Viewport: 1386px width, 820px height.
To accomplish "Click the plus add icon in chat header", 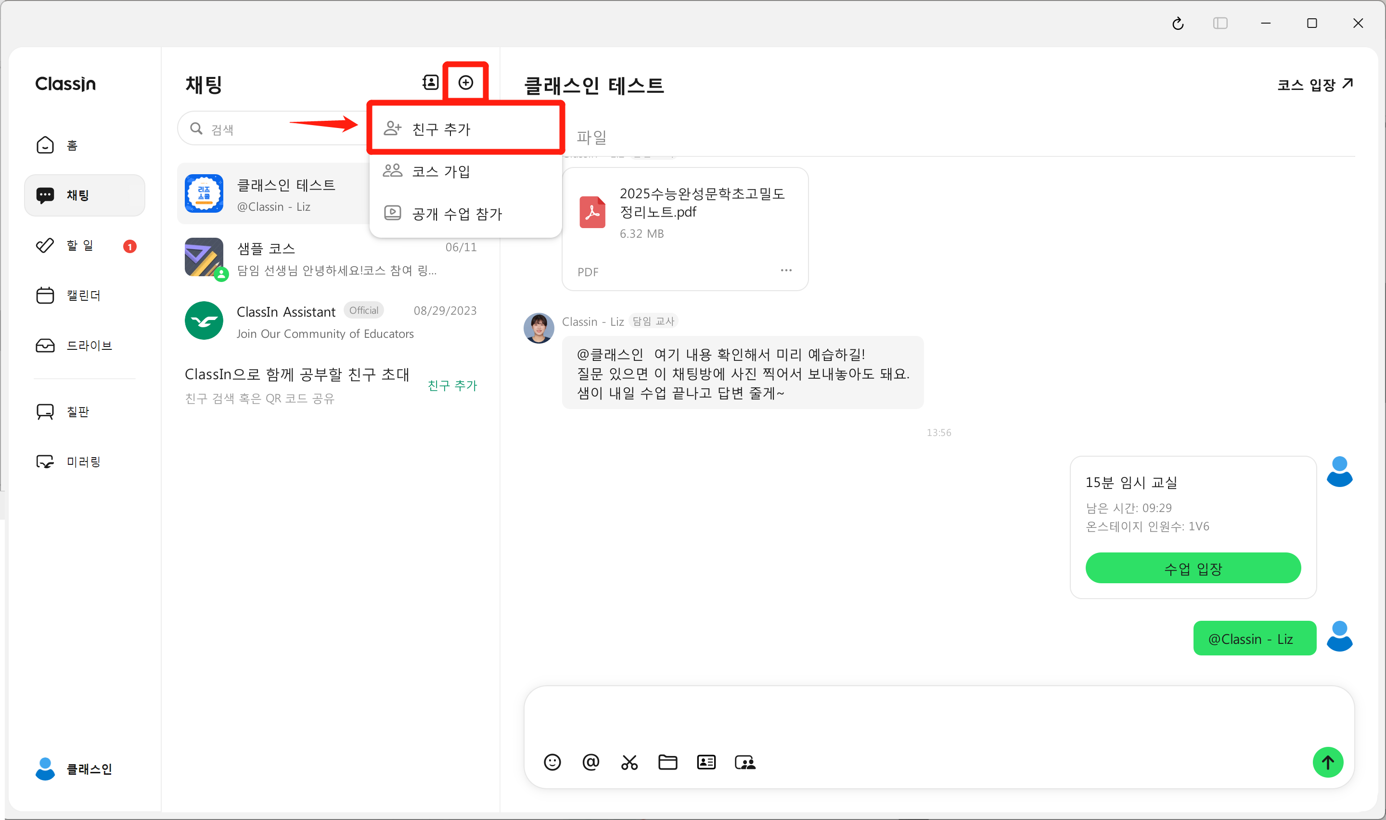I will 466,82.
